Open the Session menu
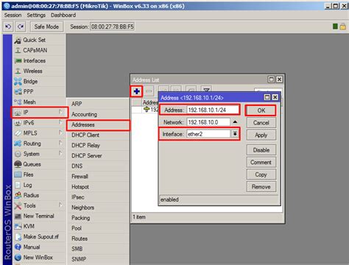Screen dimensions: 349x265 click(13, 15)
